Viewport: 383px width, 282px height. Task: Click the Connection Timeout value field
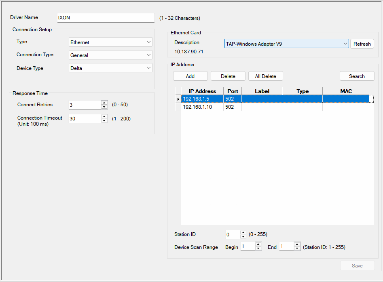[x=85, y=118]
